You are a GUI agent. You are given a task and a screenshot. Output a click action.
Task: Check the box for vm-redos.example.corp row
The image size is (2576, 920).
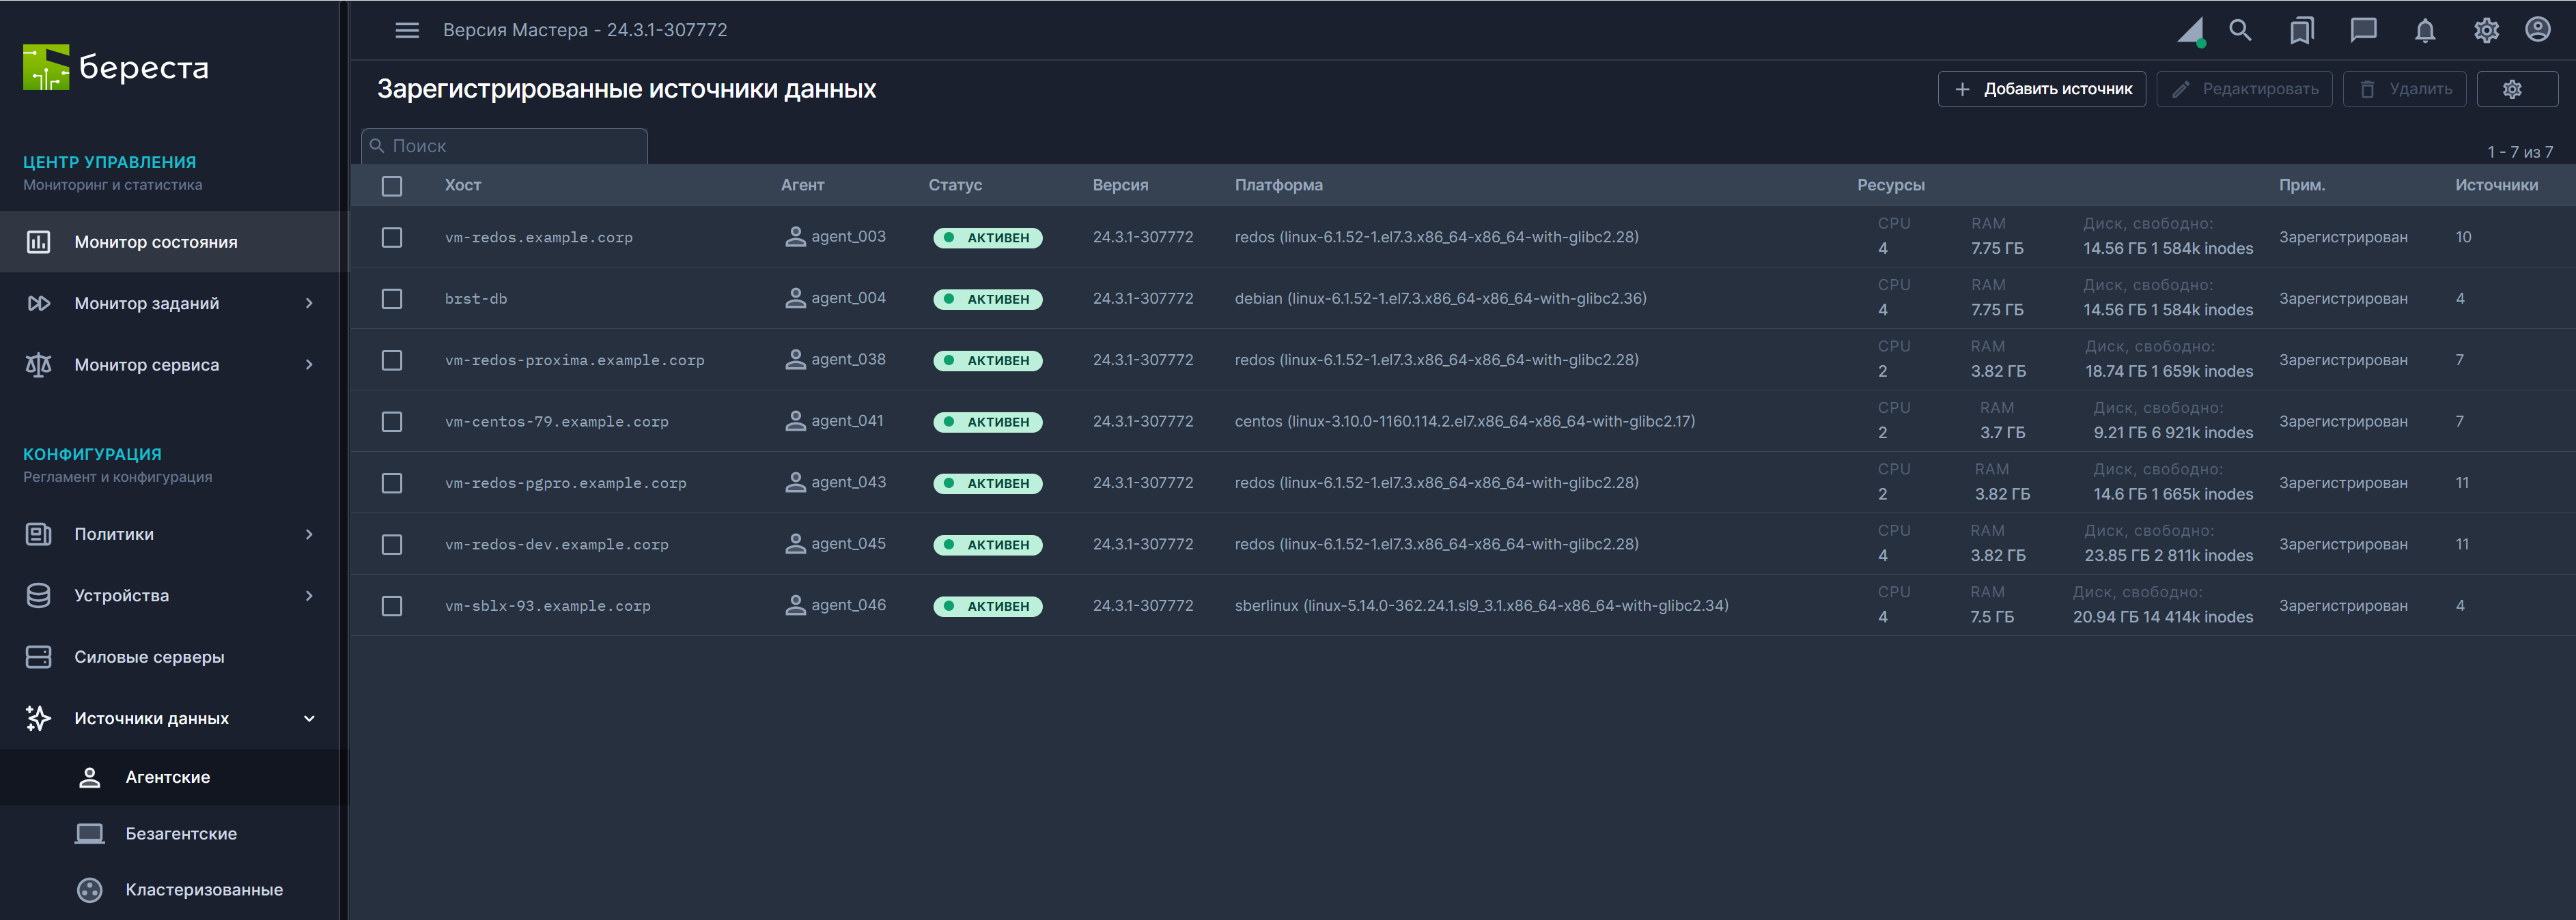point(392,238)
